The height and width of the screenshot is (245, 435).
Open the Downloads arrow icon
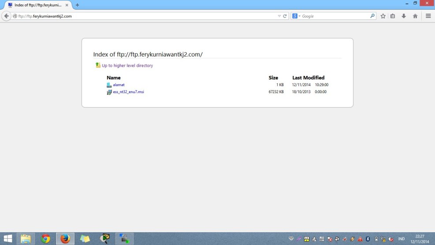coord(404,16)
